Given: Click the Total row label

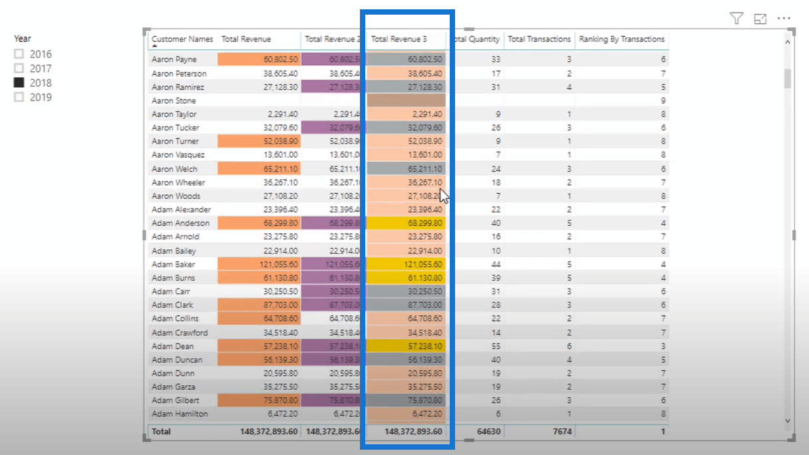Looking at the screenshot, I should 161,432.
